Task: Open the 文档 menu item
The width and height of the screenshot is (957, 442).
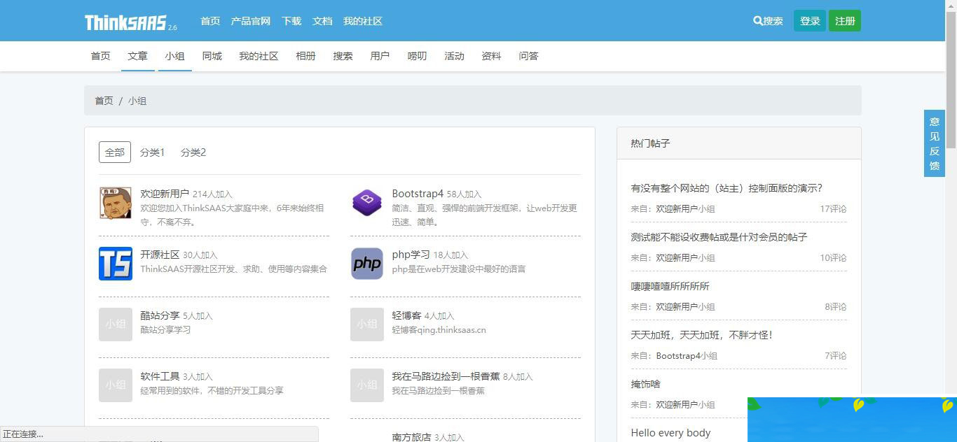Action: pyautogui.click(x=322, y=21)
